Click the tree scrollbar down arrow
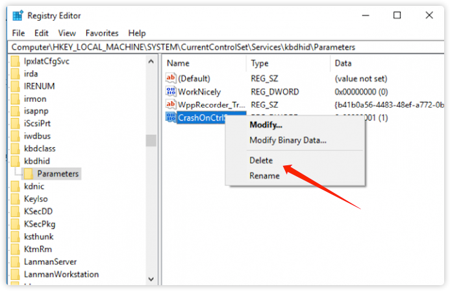Viewport: 450px width, 291px height. (151, 279)
